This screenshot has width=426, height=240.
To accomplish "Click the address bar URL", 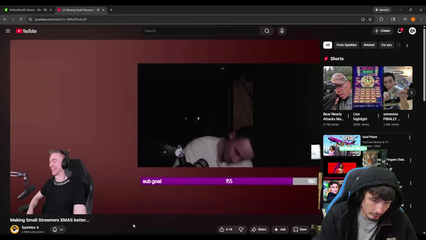I will pyautogui.click(x=61, y=19).
